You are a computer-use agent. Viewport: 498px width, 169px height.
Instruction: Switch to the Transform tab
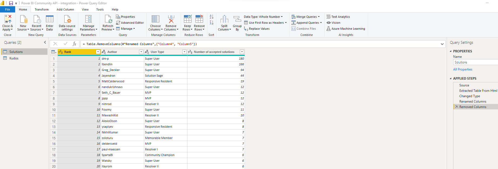click(x=42, y=9)
